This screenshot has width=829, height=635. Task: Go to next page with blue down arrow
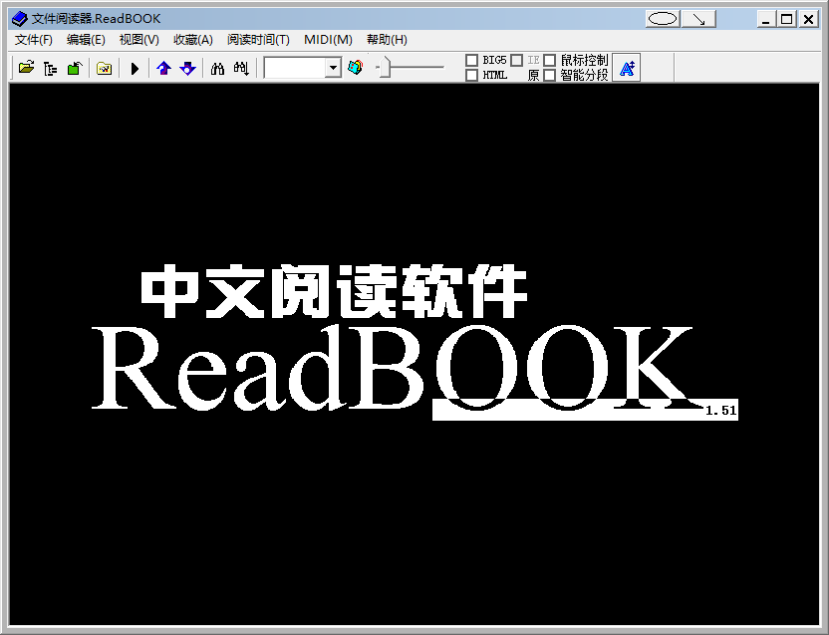pyautogui.click(x=187, y=68)
